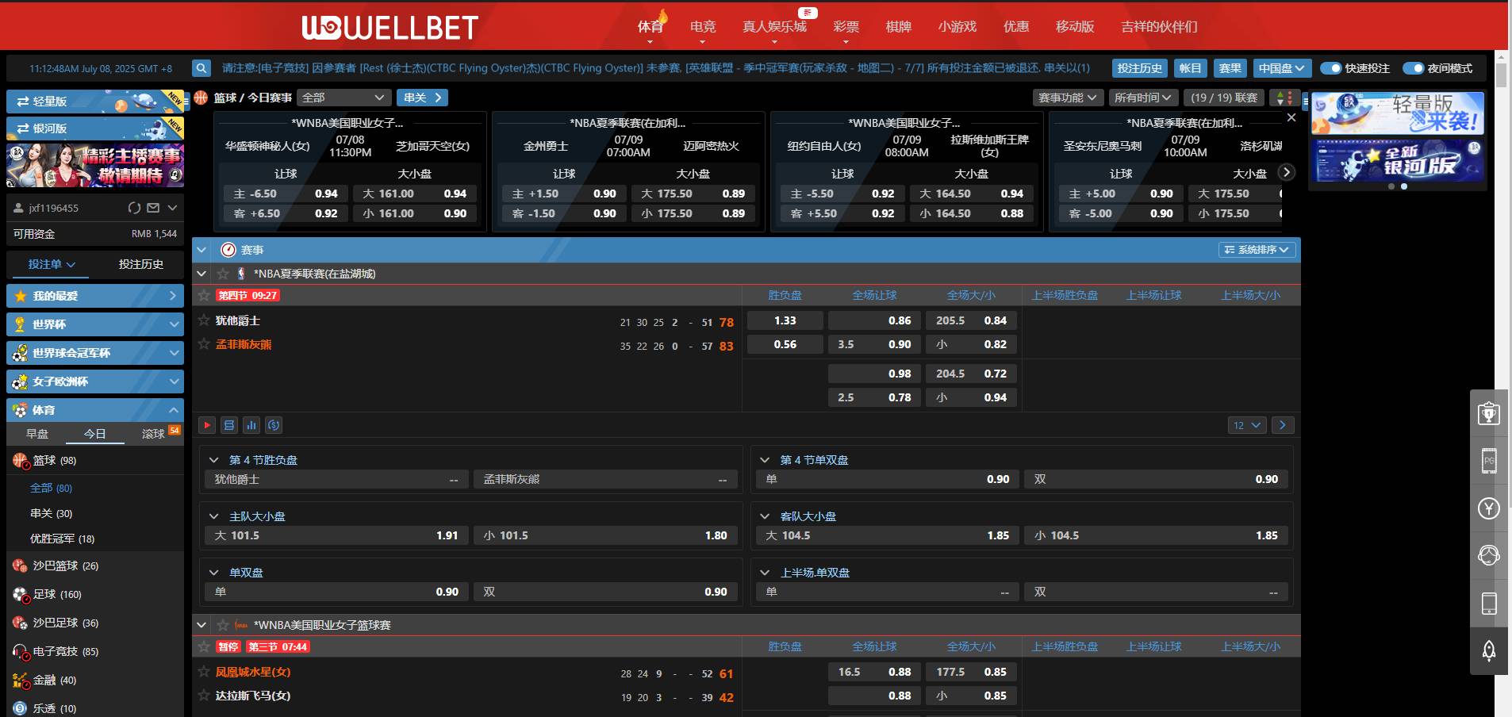Screen dimensions: 1512x717
Task: Click the search magnifier icon
Action: [x=201, y=68]
